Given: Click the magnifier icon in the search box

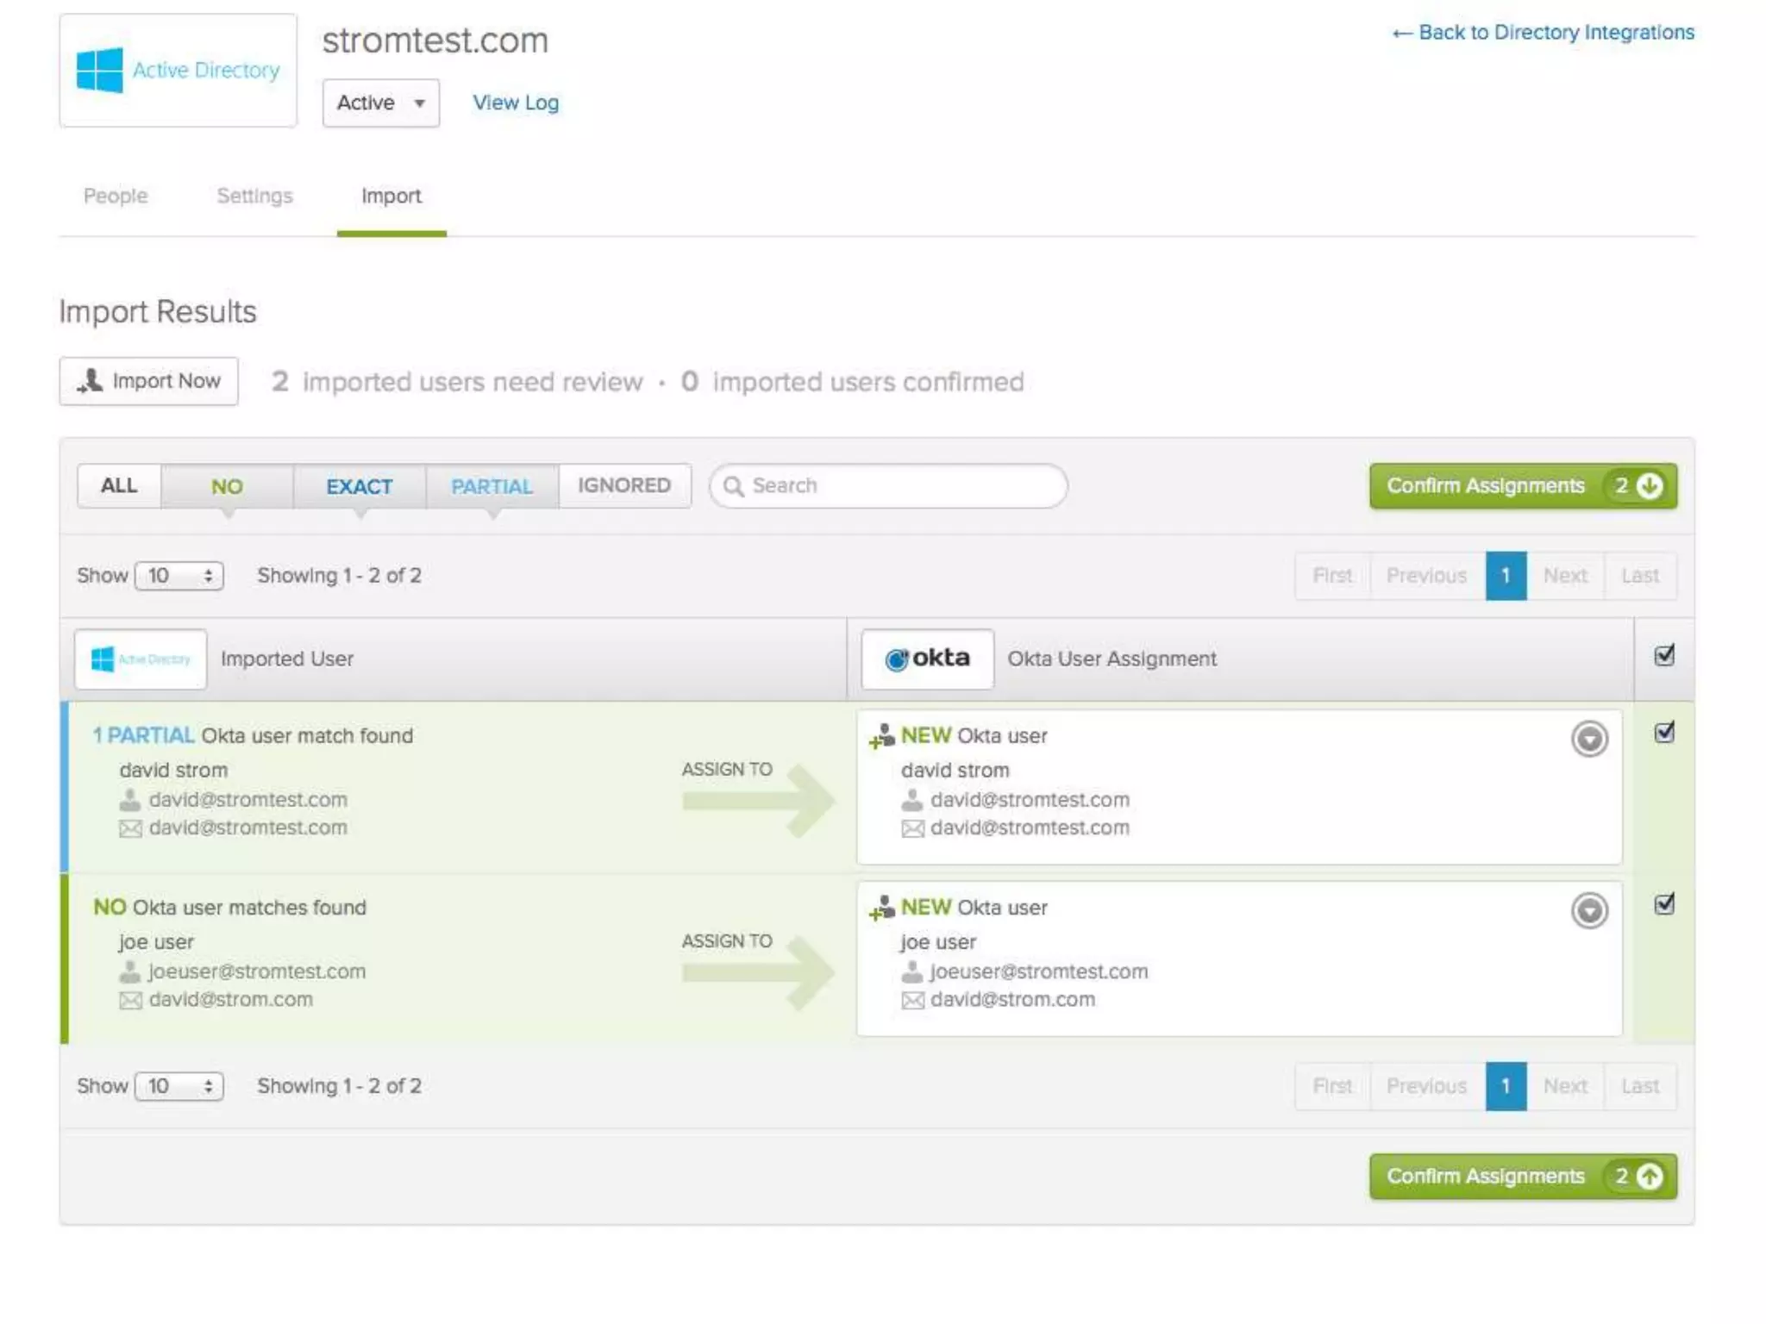Looking at the screenshot, I should click(733, 486).
